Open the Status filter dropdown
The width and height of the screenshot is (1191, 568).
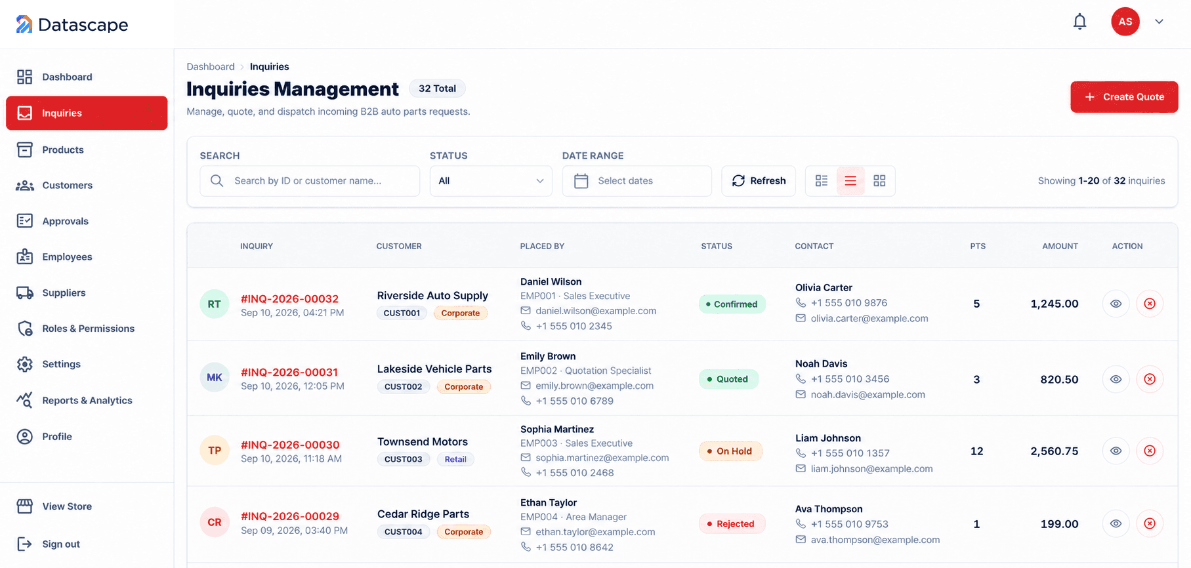pos(491,181)
